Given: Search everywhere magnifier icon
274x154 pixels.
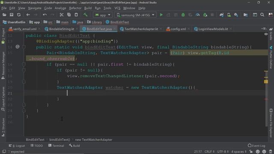Looking at the screenshot, I should click(262, 15).
